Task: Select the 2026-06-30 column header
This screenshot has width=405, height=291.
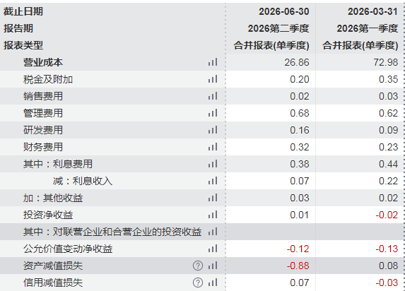Action: (284, 11)
